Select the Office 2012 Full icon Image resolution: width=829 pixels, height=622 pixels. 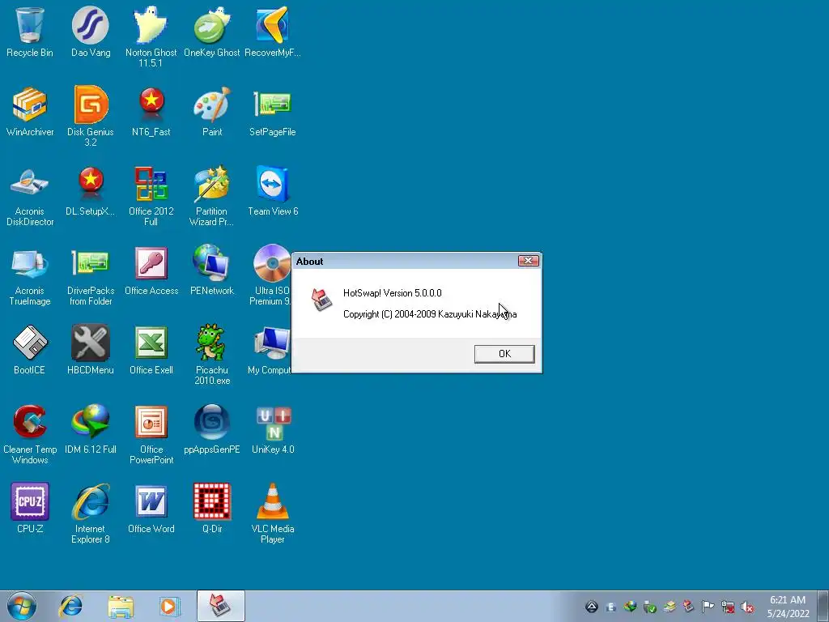click(x=151, y=195)
